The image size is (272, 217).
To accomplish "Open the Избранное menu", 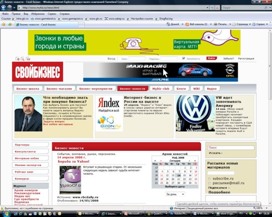I will (38, 14).
